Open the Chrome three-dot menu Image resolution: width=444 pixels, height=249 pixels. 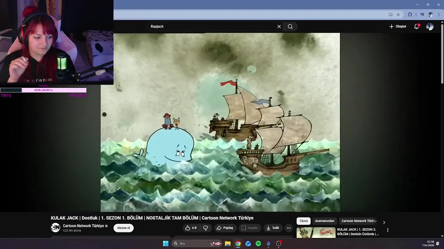pyautogui.click(x=439, y=15)
